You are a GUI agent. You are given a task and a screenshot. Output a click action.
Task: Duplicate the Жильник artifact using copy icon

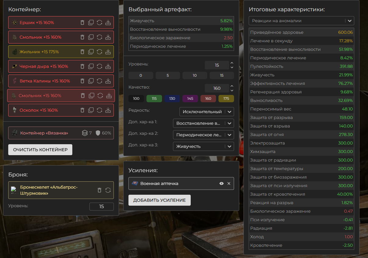91,52
